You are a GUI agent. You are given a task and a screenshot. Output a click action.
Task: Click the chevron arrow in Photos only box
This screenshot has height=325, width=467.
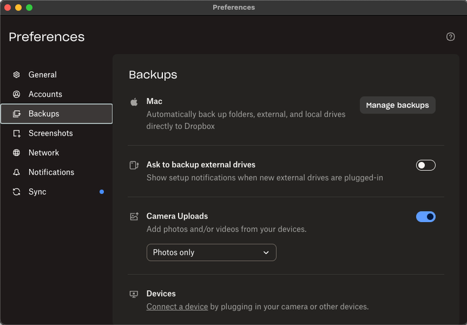[x=266, y=253]
